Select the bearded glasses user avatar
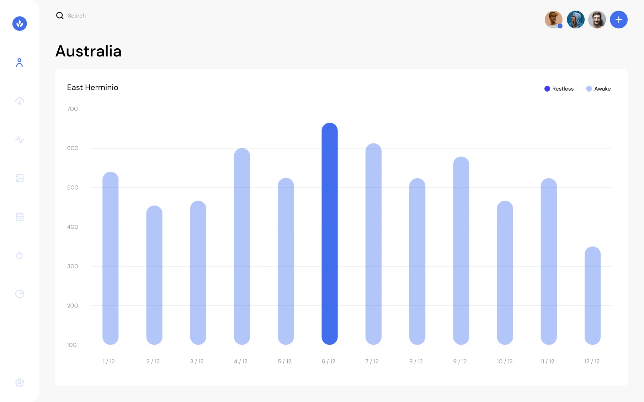Image resolution: width=644 pixels, height=402 pixels. pyautogui.click(x=597, y=20)
